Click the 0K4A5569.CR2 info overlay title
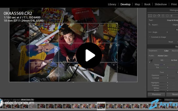 click(x=18, y=13)
